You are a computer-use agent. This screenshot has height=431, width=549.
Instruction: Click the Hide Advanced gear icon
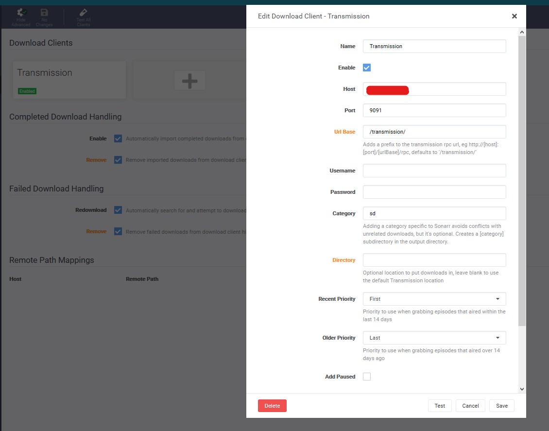tap(21, 13)
